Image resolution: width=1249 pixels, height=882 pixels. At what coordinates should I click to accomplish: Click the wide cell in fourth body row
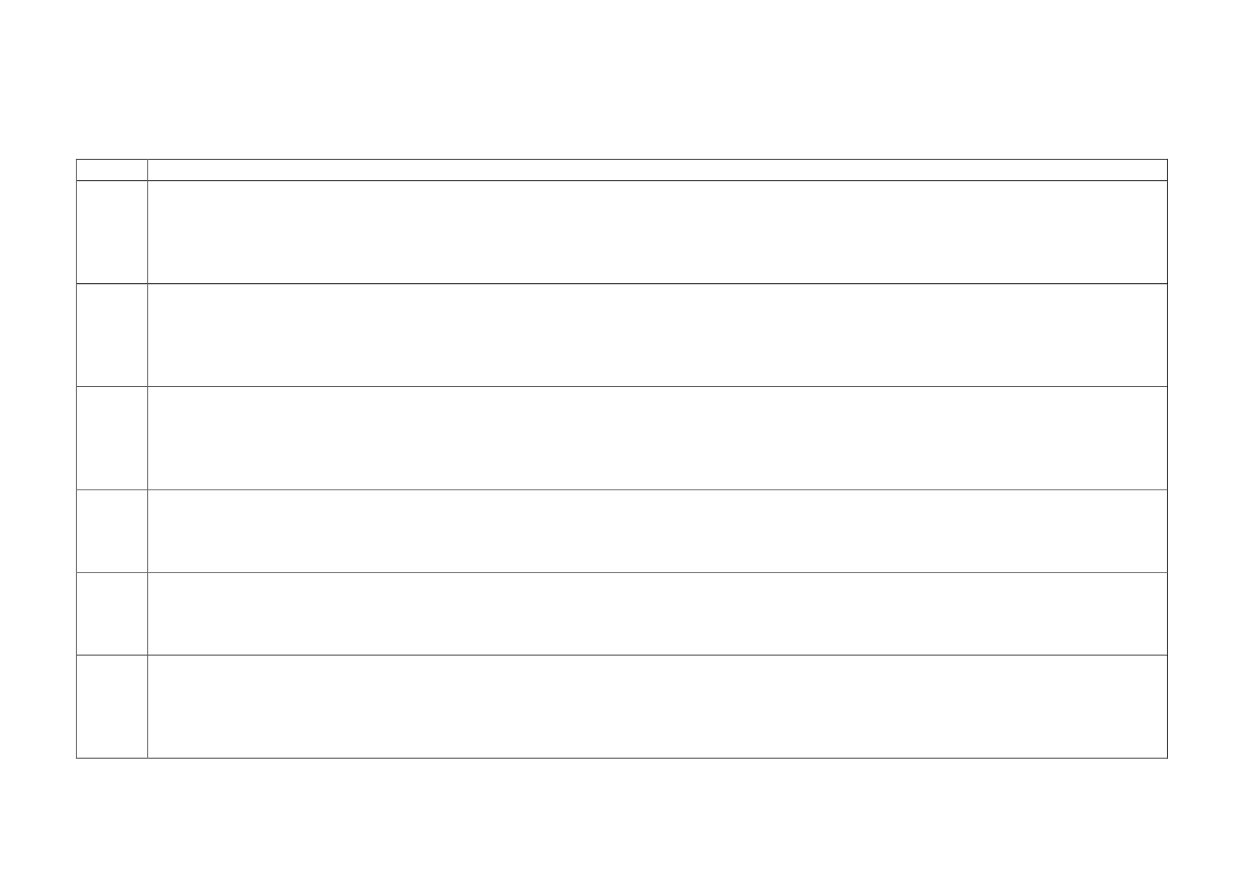click(x=657, y=531)
